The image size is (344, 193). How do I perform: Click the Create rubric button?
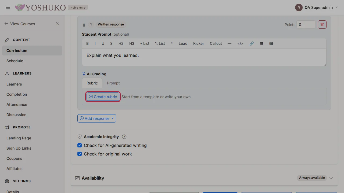pos(103,97)
